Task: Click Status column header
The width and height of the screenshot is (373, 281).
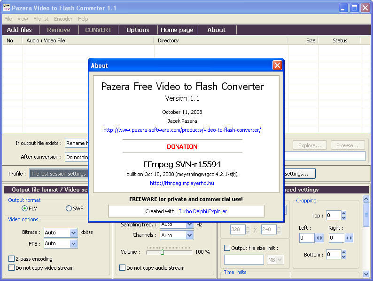Action: click(x=340, y=40)
